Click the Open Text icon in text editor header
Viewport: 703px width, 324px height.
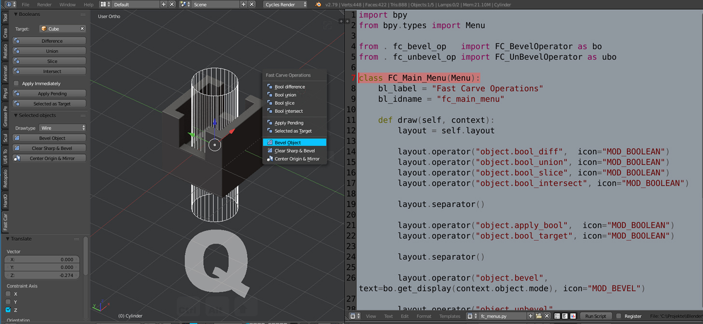tap(538, 316)
